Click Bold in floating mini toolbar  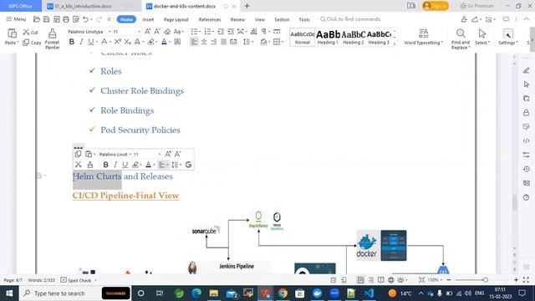pos(106,165)
